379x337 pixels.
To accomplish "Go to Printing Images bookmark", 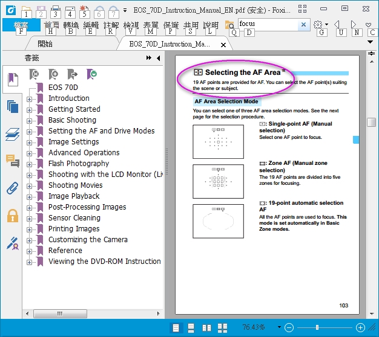I will (x=74, y=228).
